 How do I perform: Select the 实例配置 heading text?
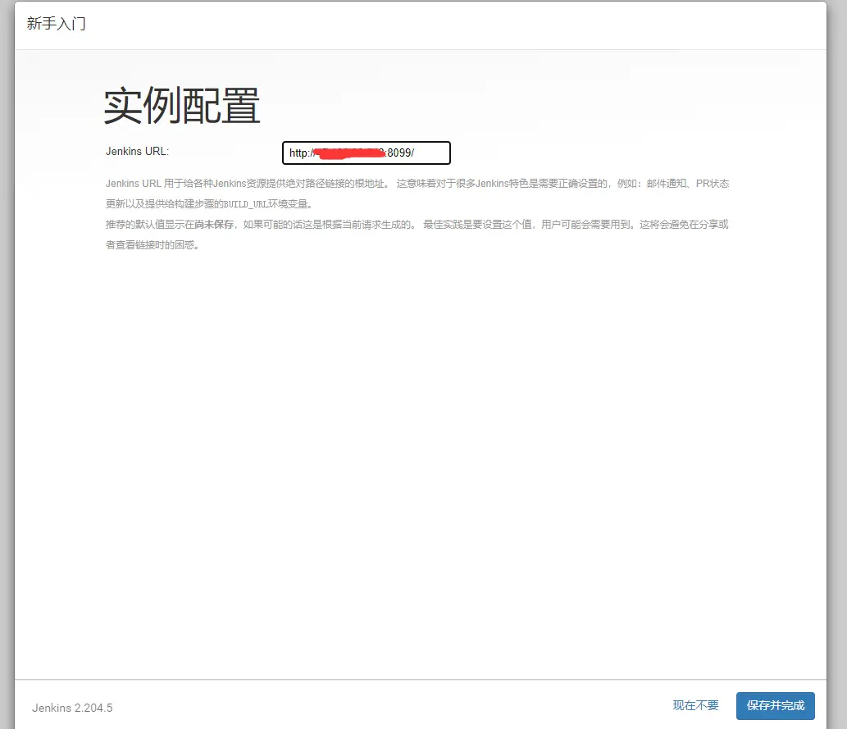click(x=182, y=106)
